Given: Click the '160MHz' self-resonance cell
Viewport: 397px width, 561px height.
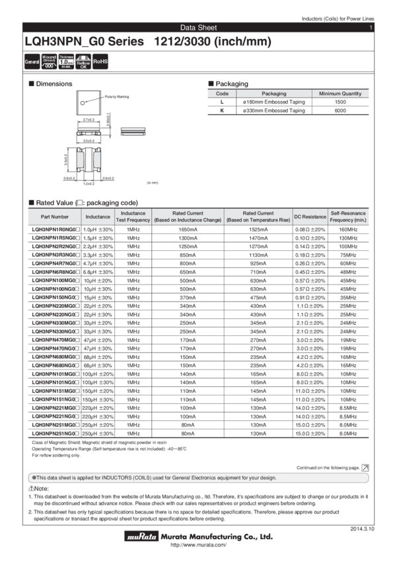Looking at the screenshot, I should coord(348,229).
